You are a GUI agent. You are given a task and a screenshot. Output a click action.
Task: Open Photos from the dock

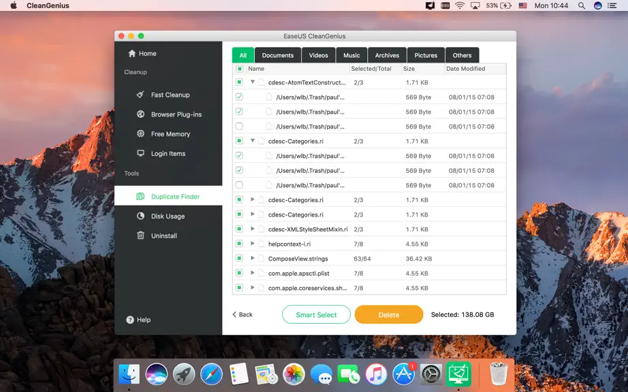[x=294, y=374]
